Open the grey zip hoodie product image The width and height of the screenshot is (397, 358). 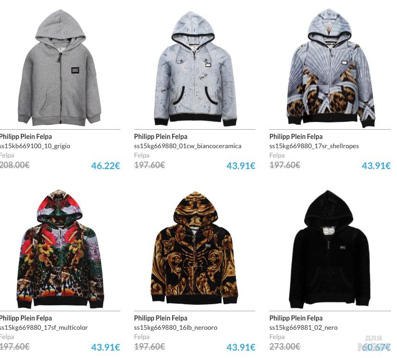[x=60, y=68]
